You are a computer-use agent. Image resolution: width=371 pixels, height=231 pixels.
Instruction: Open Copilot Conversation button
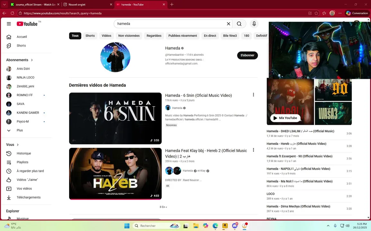click(x=357, y=13)
